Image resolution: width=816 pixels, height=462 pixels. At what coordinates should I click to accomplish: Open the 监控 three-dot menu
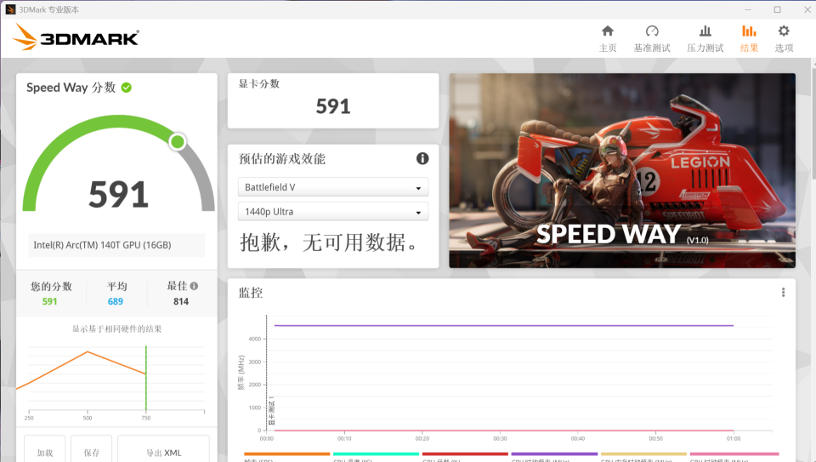point(783,292)
